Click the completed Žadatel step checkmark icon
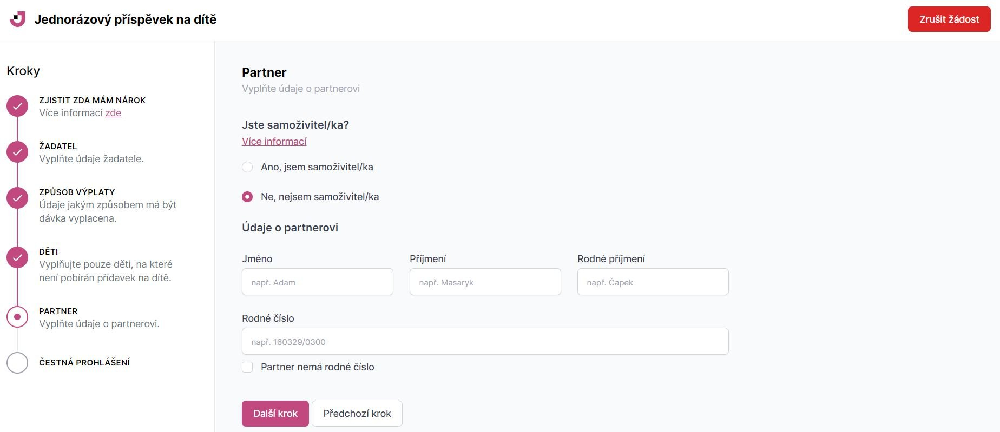Viewport: 1000px width, 432px height. click(17, 152)
